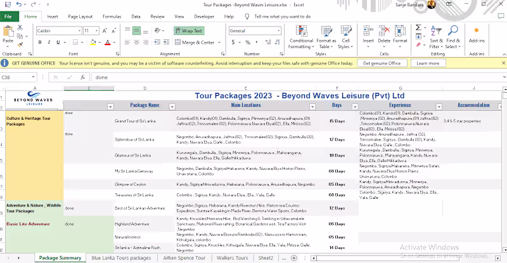Screen dimensions: 507x263
Task: Click the Cut scissors icon
Action: (20, 28)
